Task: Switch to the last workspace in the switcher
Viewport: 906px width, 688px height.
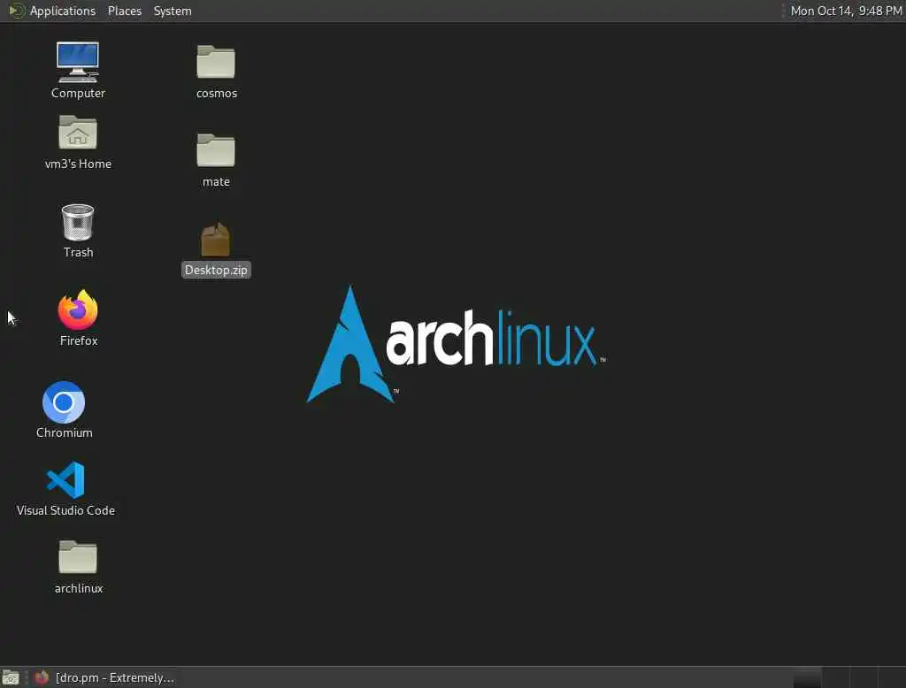Action: pos(892,677)
